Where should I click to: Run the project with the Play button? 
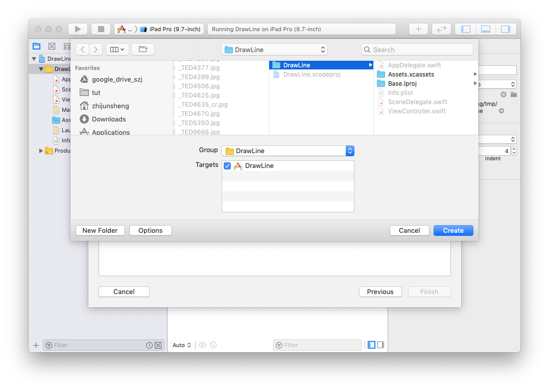coord(78,29)
